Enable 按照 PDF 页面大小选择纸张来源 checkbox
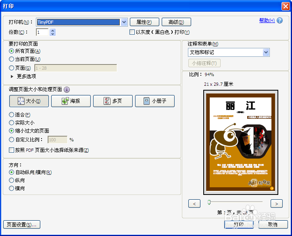The image size is (292, 236). click(12, 150)
